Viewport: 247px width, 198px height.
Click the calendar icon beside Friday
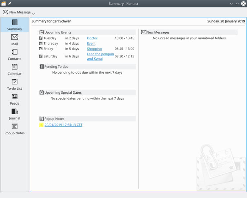pos(41,49)
